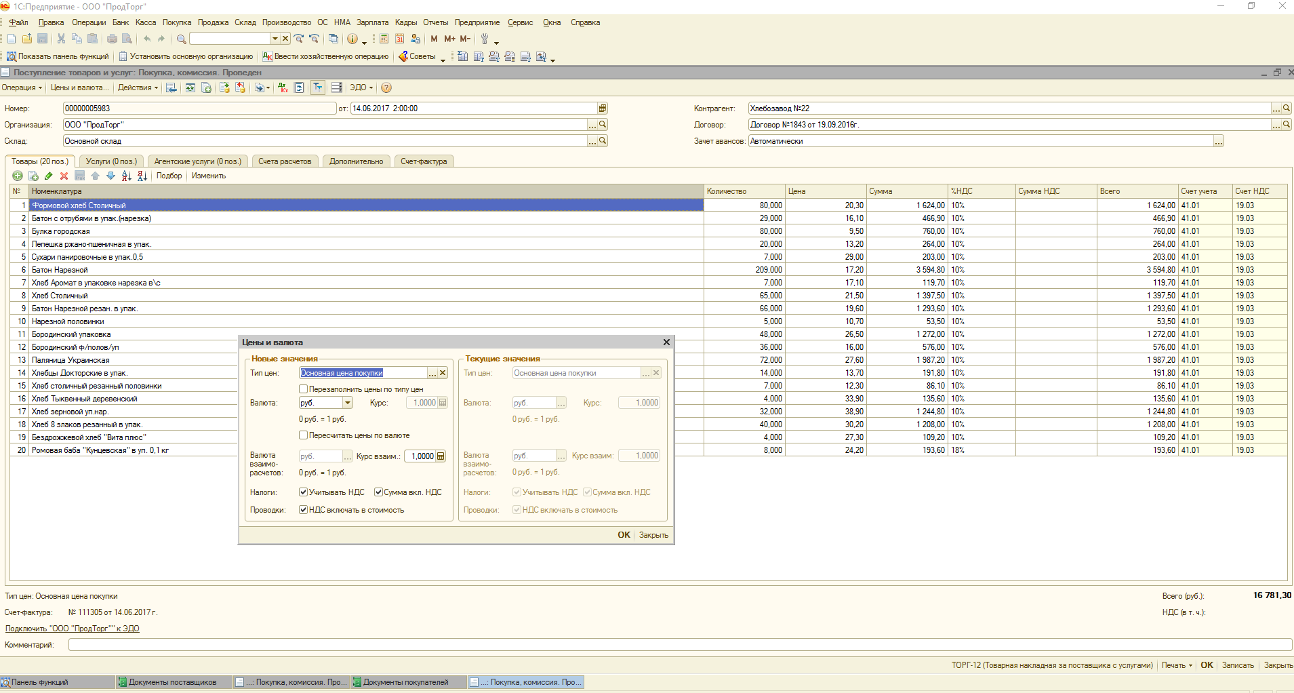Click the green add row icon

(18, 176)
